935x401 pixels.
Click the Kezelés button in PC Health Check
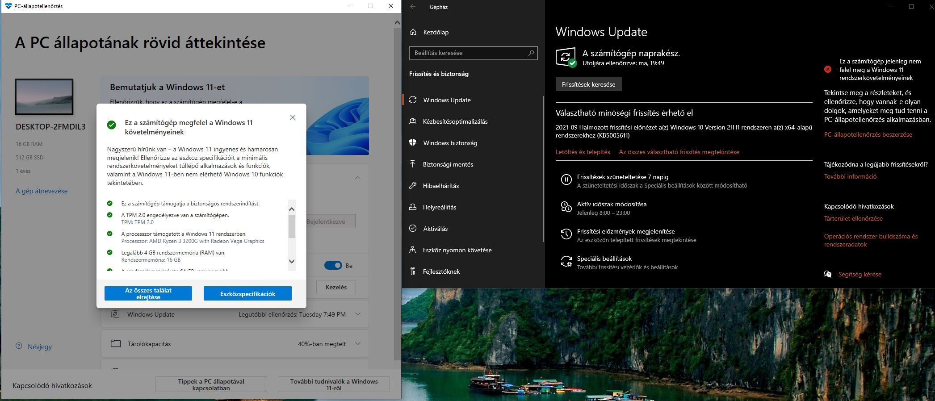click(336, 287)
